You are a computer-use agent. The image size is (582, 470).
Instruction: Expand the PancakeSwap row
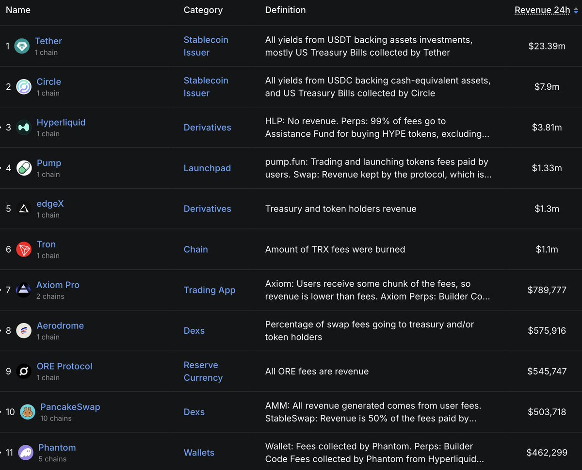click(x=1, y=412)
